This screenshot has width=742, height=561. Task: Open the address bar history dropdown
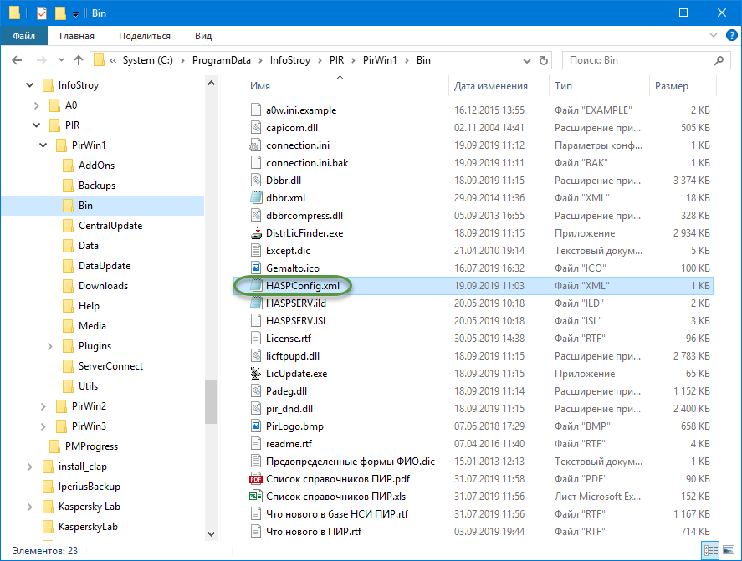tap(527, 59)
